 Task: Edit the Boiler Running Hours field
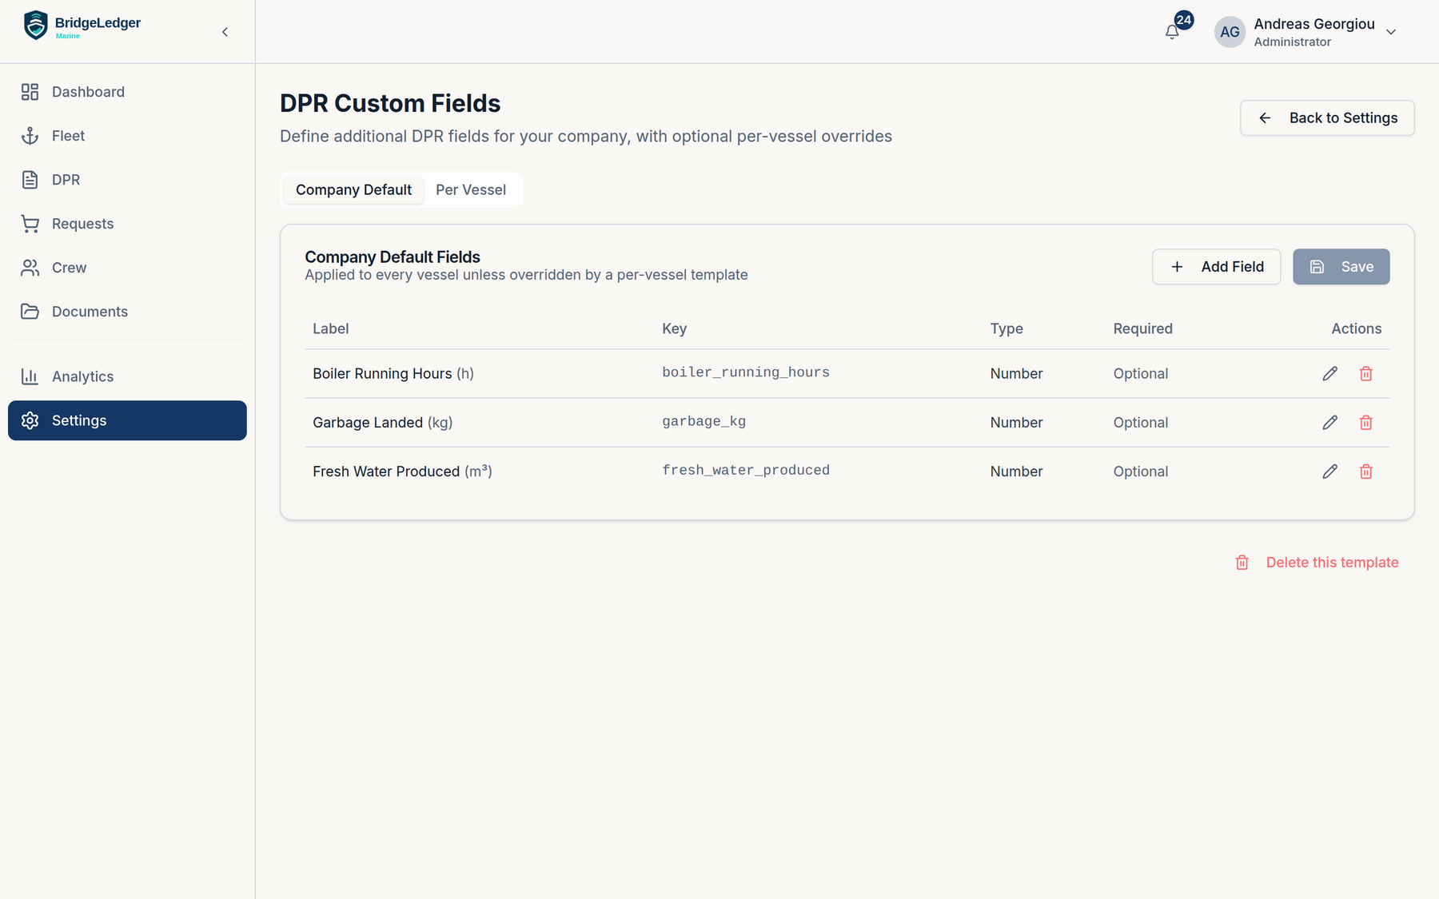[1329, 373]
